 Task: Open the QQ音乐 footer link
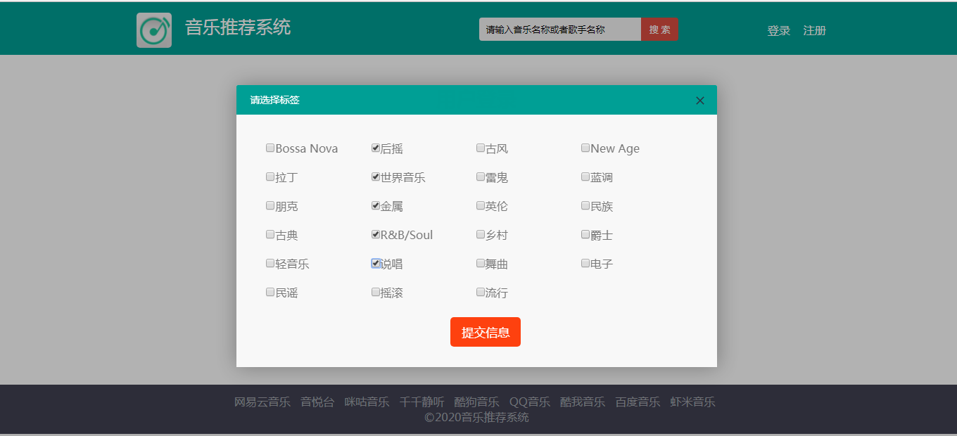pos(529,402)
